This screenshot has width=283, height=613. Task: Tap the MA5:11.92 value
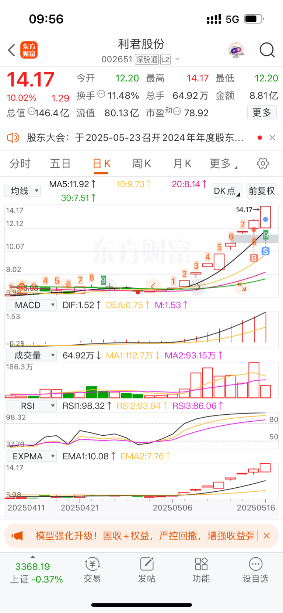[73, 184]
